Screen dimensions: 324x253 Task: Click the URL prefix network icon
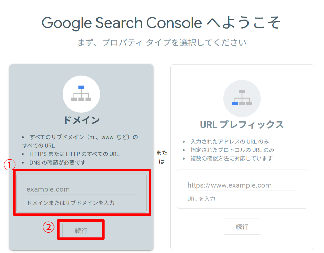pyautogui.click(x=242, y=98)
